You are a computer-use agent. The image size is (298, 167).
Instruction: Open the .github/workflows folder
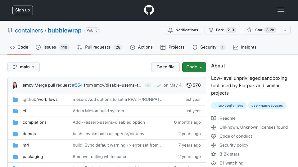point(40,99)
